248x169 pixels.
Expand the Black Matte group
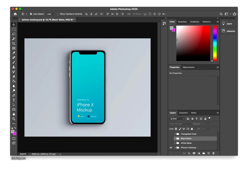[x=175, y=138]
